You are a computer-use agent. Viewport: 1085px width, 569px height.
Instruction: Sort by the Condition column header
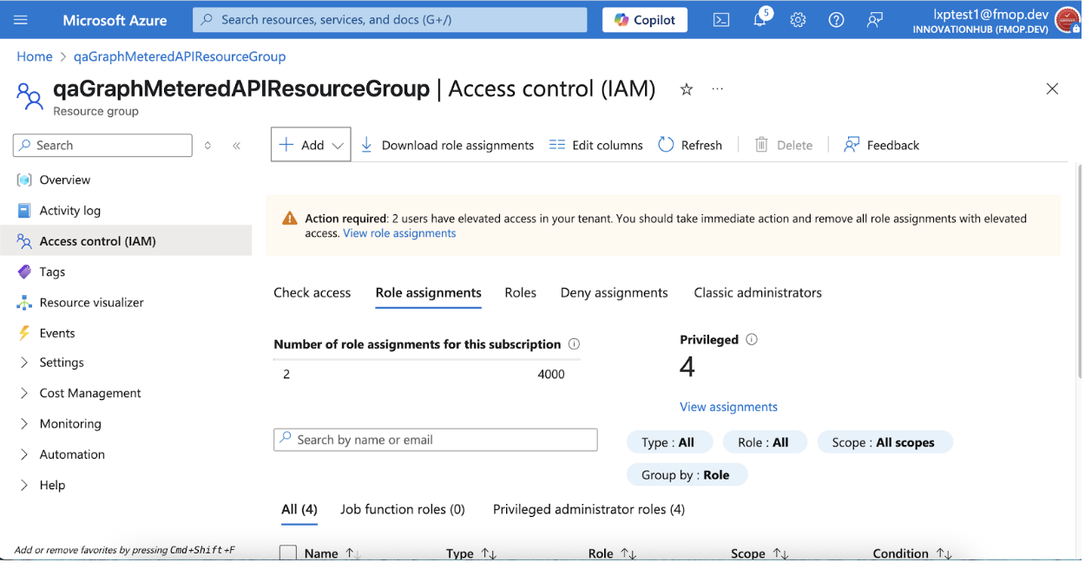tap(912, 553)
